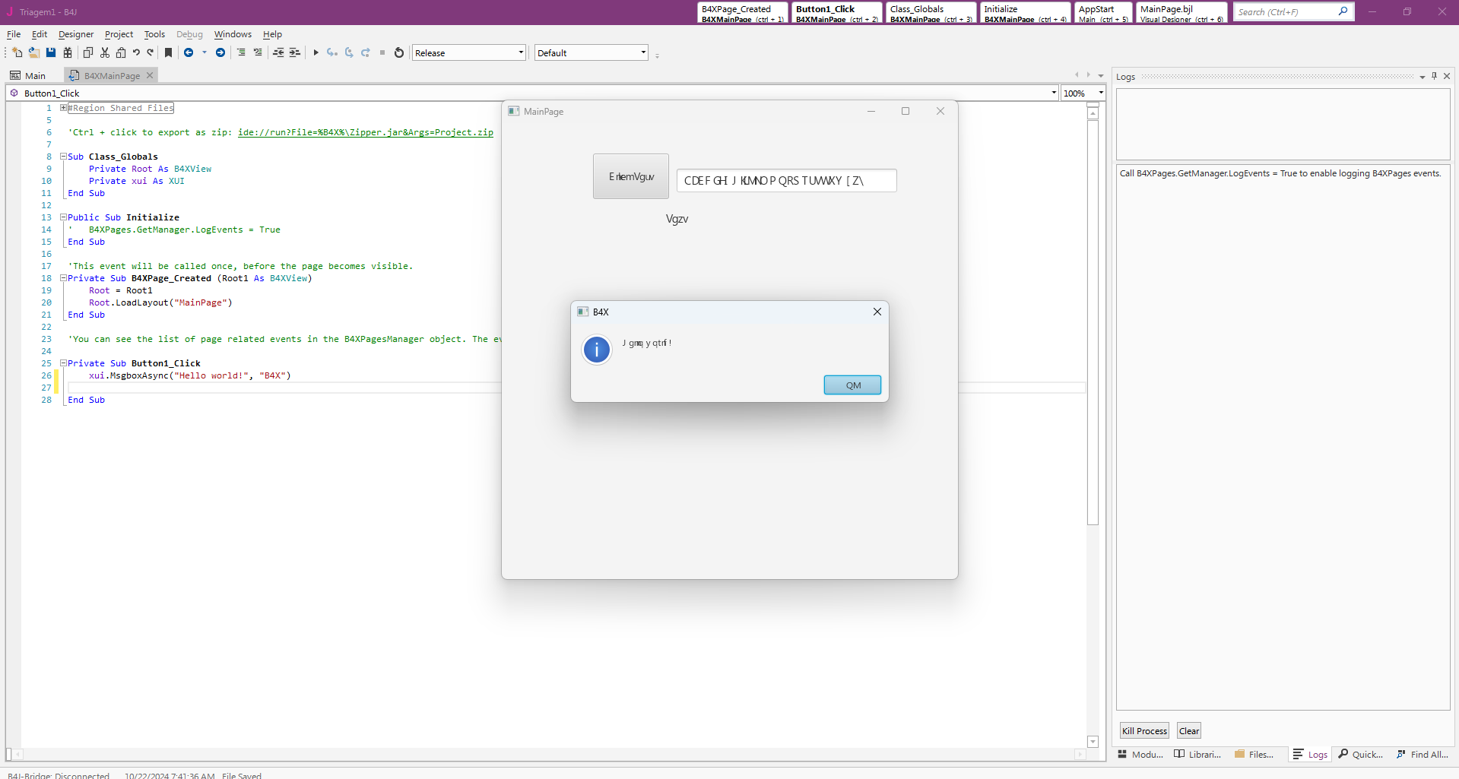
Task: Save the project with the floppy icon
Action: (x=51, y=52)
